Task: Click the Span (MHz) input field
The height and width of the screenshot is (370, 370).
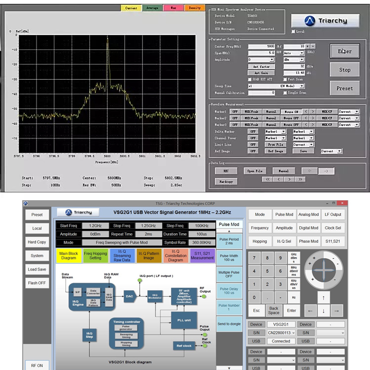Action: point(261,53)
